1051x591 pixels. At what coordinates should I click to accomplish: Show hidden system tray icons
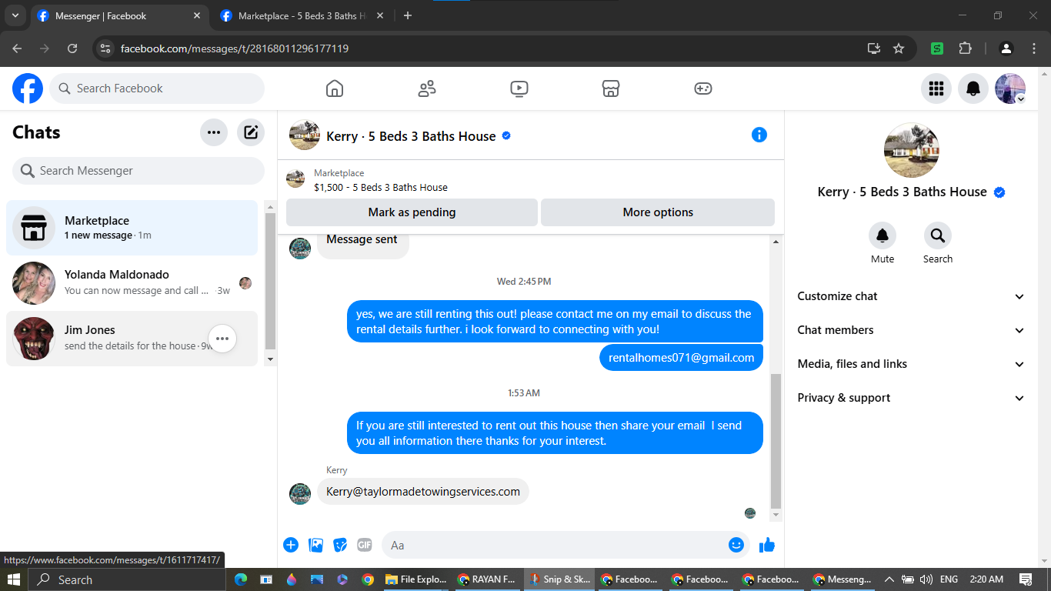(x=889, y=579)
